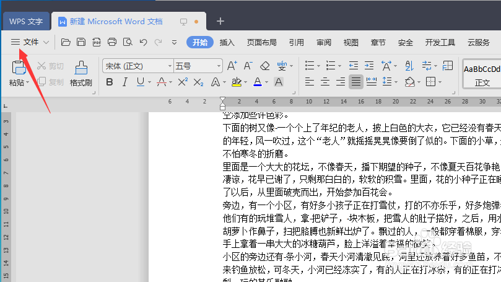Center align text
The image size is (501, 282).
[x=325, y=82]
